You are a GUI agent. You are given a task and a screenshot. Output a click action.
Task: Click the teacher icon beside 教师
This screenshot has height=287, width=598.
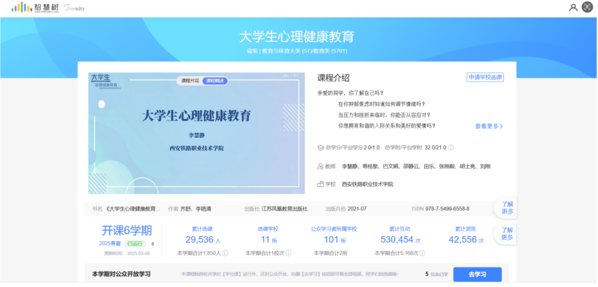pyautogui.click(x=320, y=166)
